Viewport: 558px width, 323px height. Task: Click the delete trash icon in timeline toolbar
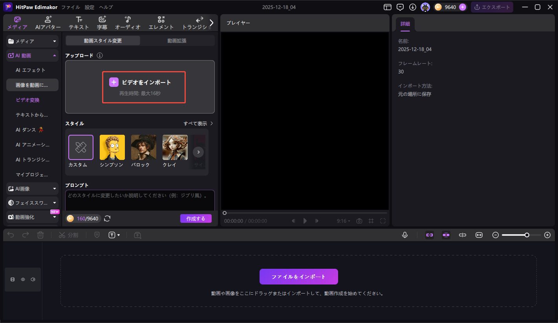coord(40,235)
